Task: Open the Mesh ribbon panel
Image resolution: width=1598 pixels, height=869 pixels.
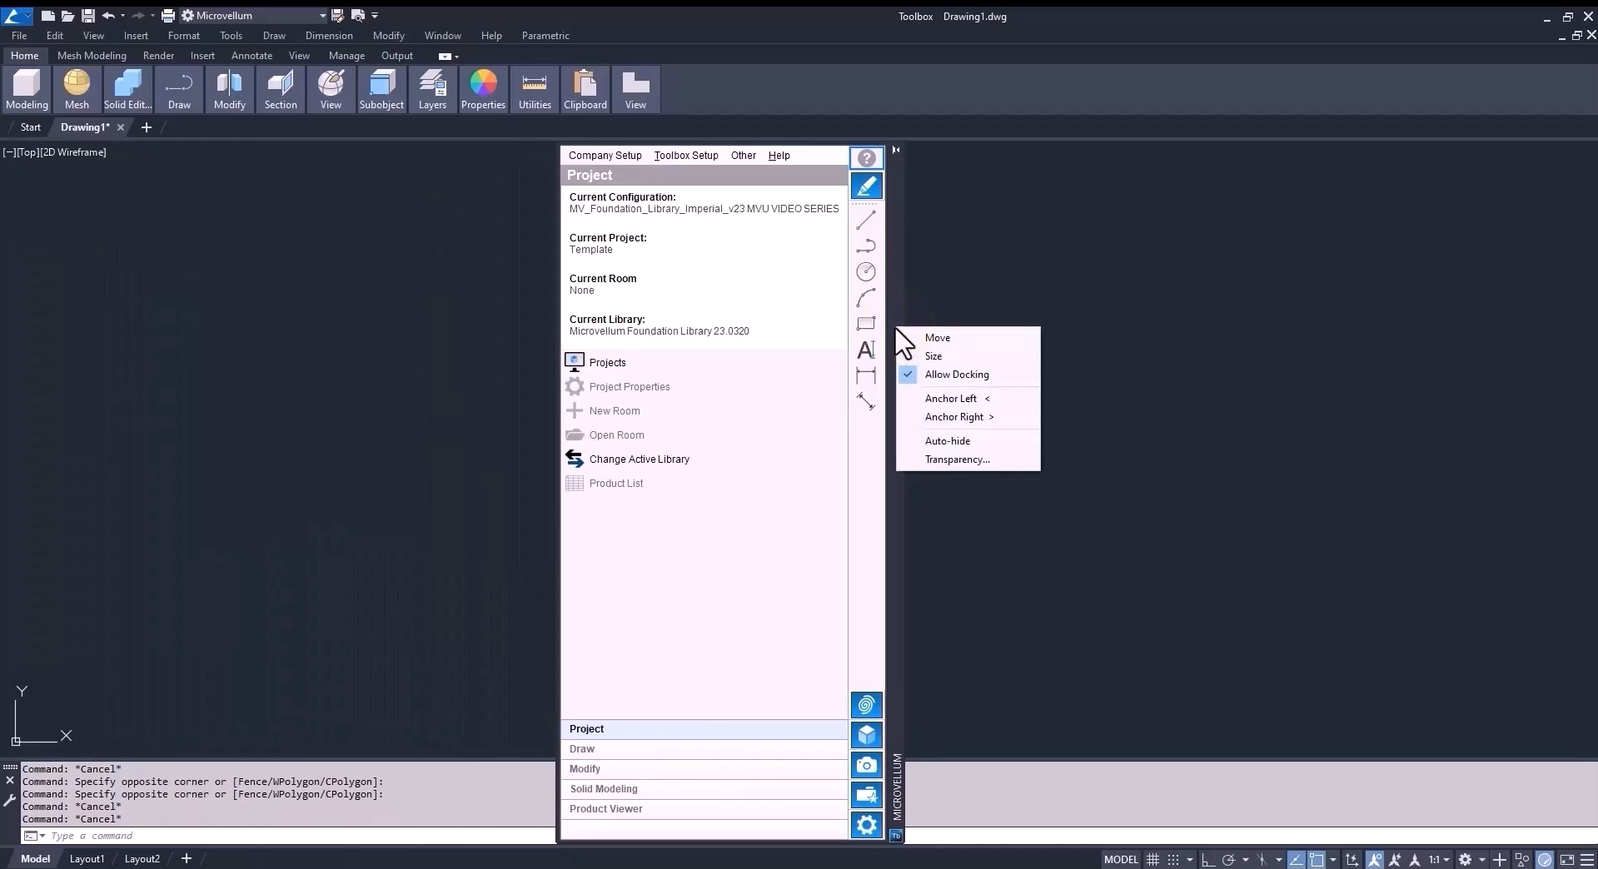Action: tap(77, 89)
